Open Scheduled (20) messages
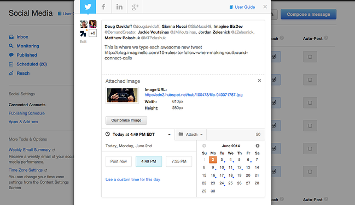Screen dimensions: 355x205 pyautogui.click(x=32, y=64)
